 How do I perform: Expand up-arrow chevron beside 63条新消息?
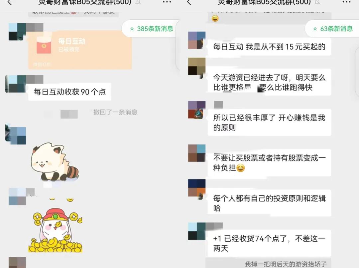pyautogui.click(x=315, y=29)
